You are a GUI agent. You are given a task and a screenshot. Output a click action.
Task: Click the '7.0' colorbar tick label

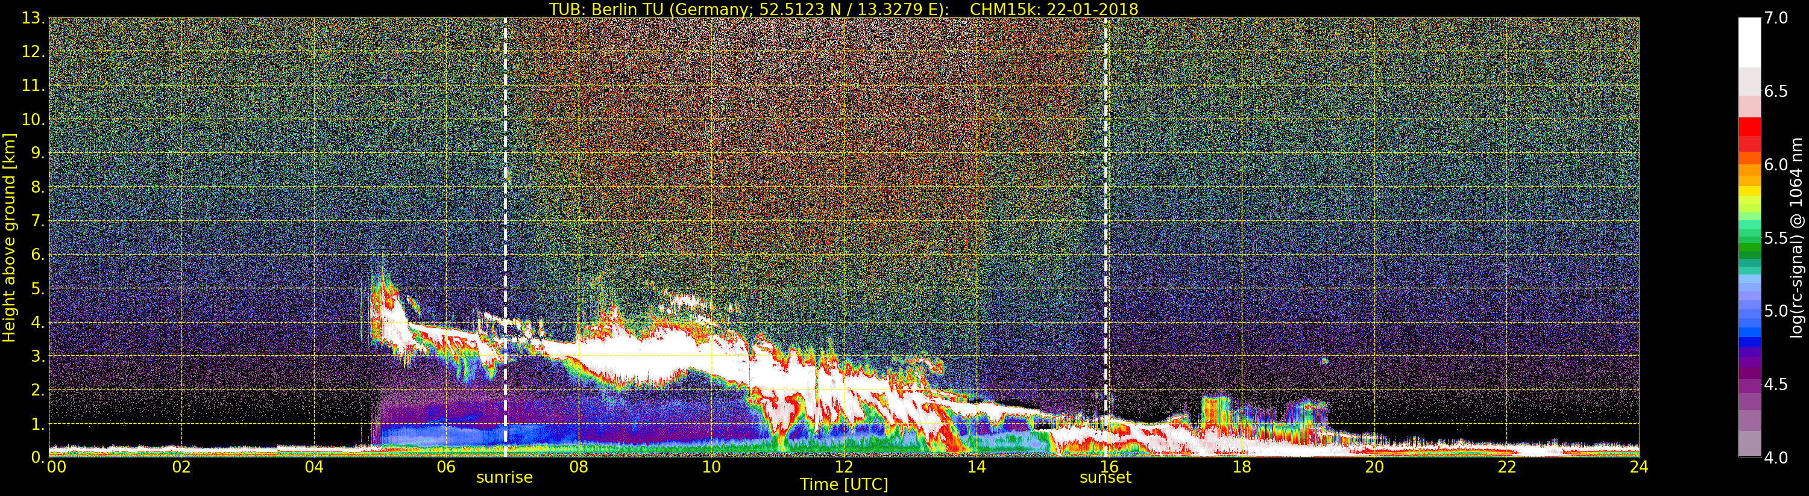point(1776,18)
